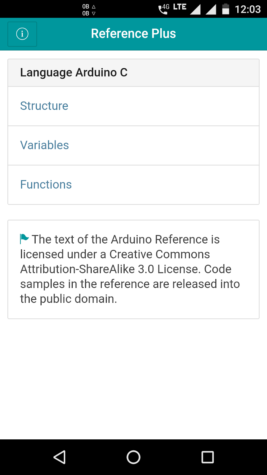Tap the Reference Plus title
Viewport: 267px width, 475px height.
tap(133, 34)
